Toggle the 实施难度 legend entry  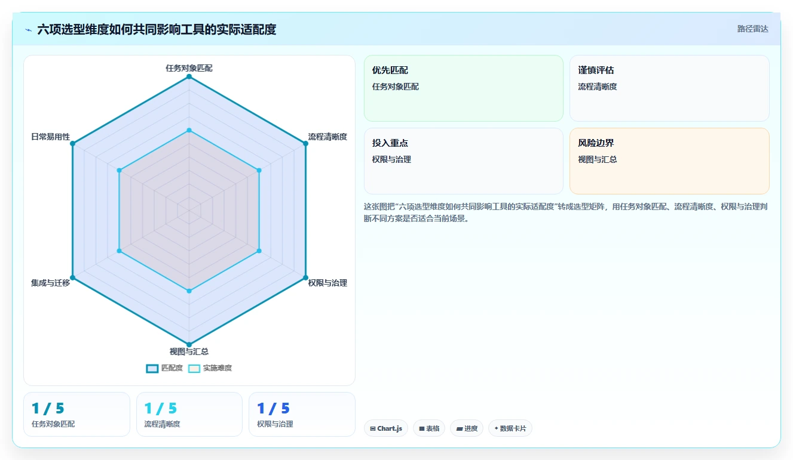click(x=210, y=368)
